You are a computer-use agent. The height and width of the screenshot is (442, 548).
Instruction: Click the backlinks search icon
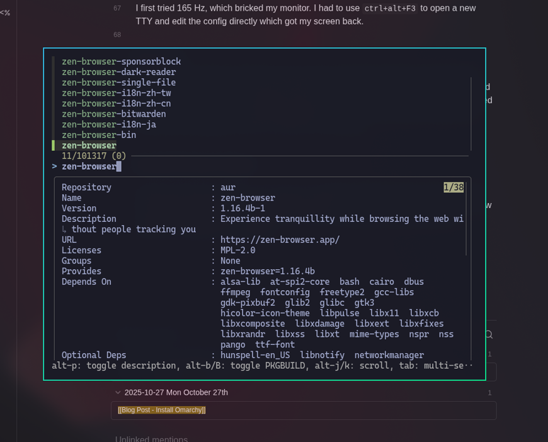488,335
